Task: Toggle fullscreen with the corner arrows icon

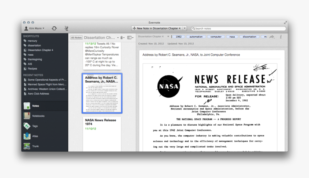Action: (285, 23)
